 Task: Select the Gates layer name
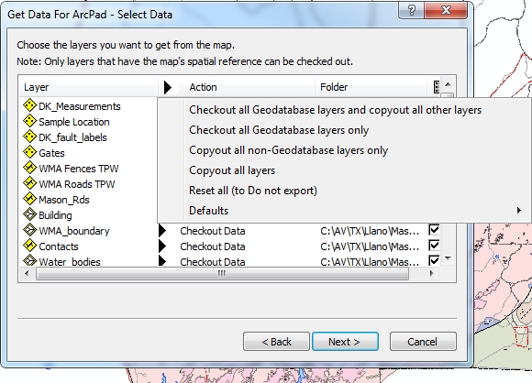51,153
